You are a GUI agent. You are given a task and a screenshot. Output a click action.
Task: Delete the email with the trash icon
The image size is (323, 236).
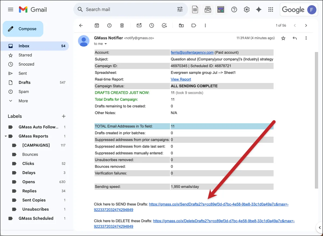122,25
